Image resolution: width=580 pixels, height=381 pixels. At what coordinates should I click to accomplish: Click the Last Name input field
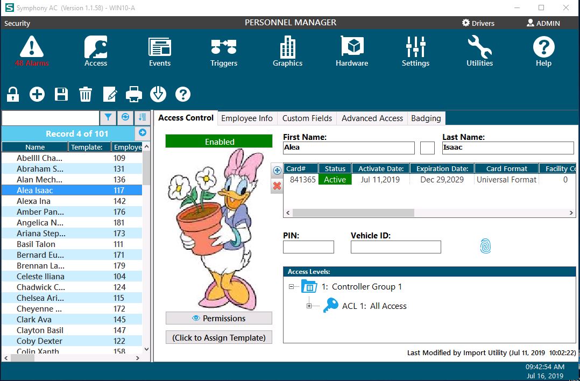pos(508,148)
